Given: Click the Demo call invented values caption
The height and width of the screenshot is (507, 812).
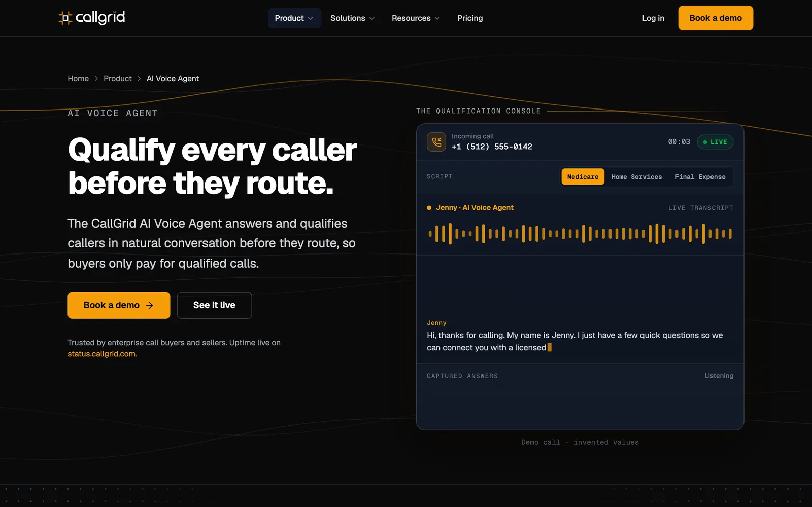Looking at the screenshot, I should 580,442.
